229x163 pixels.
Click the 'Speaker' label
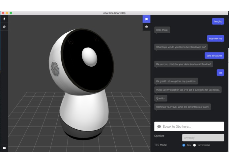point(159,136)
